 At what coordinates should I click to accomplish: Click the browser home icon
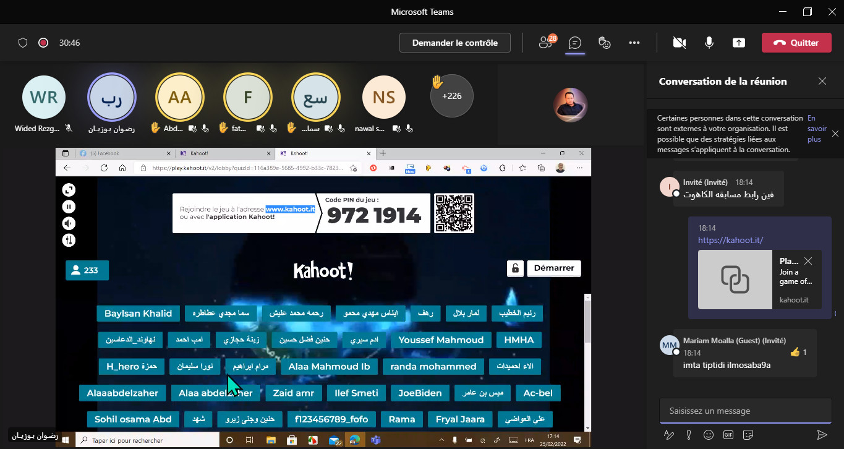[x=122, y=168]
